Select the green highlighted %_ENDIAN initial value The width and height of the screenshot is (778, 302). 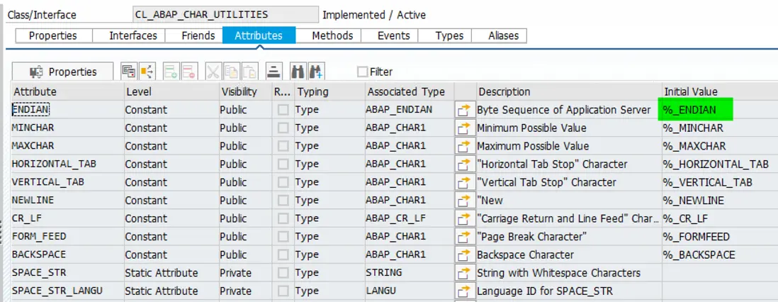click(696, 110)
